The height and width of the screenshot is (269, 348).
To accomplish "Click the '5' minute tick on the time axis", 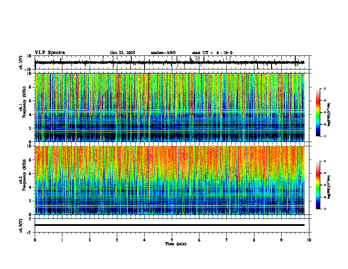I will click(172, 240).
